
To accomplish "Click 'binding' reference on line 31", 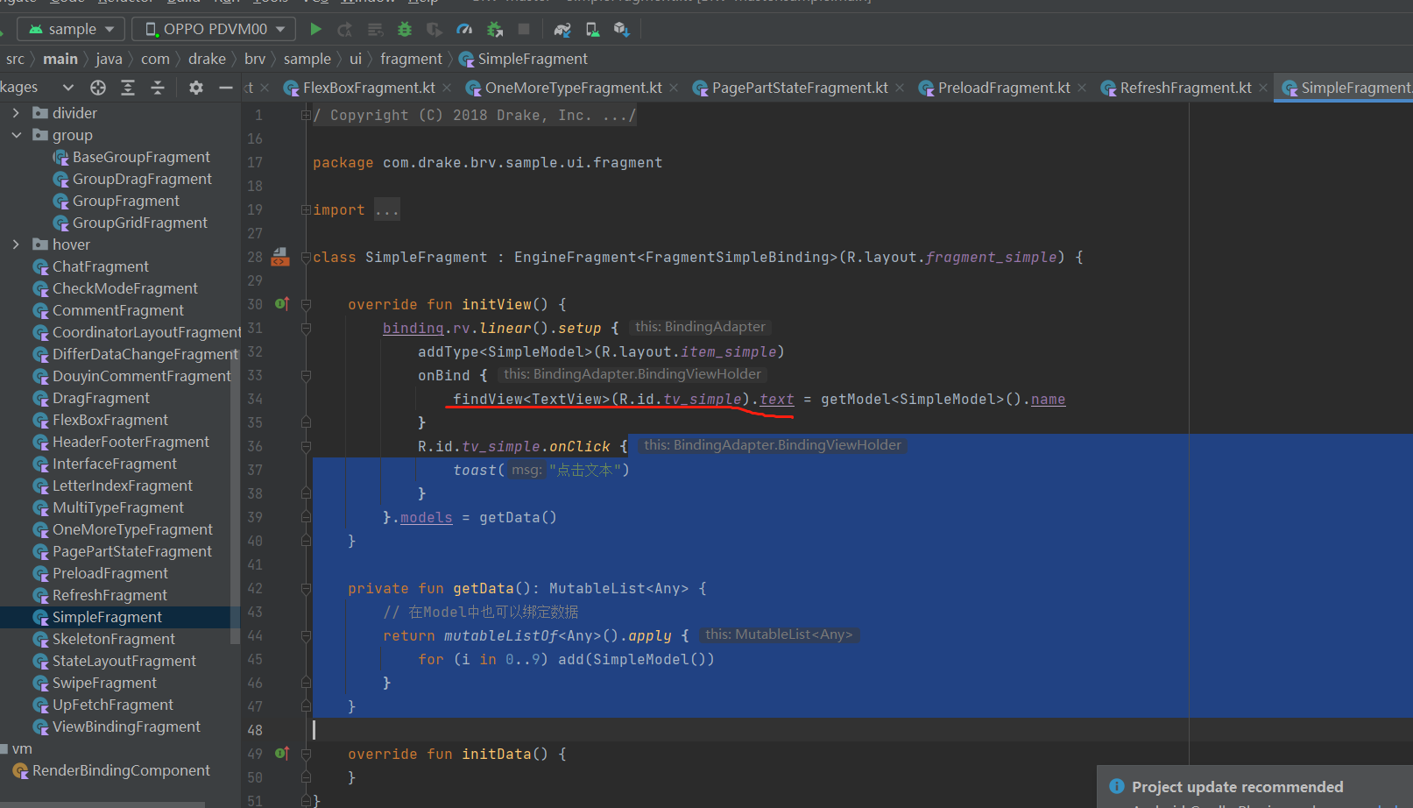I will (x=413, y=328).
